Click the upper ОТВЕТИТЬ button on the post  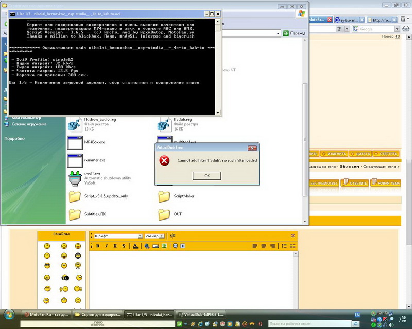(386, 154)
